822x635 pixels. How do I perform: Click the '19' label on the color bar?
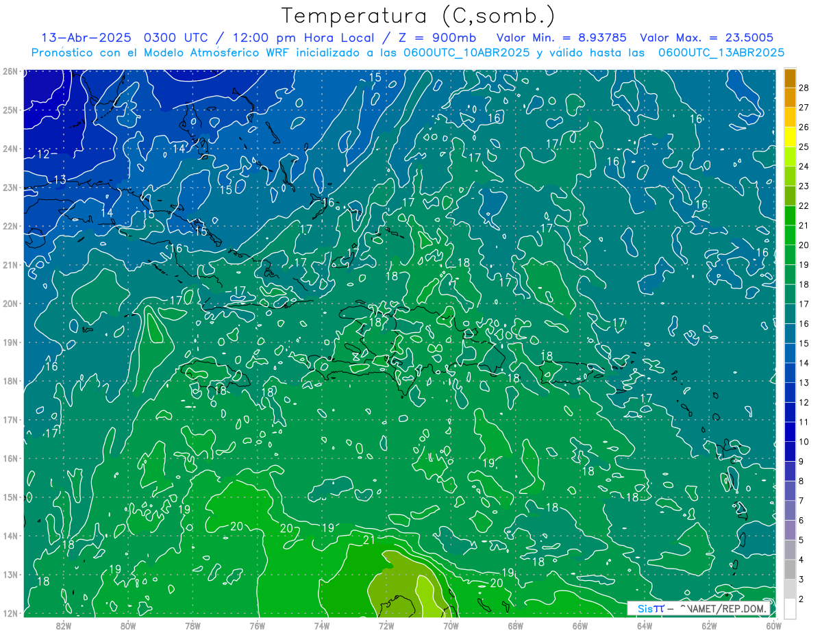pos(804,264)
